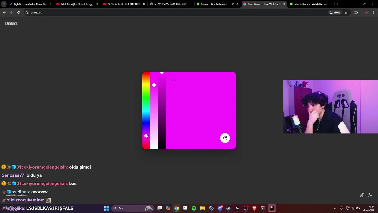This screenshot has height=213, width=378.
Task: Toggle dark mode moon icon
Action: pos(370,195)
